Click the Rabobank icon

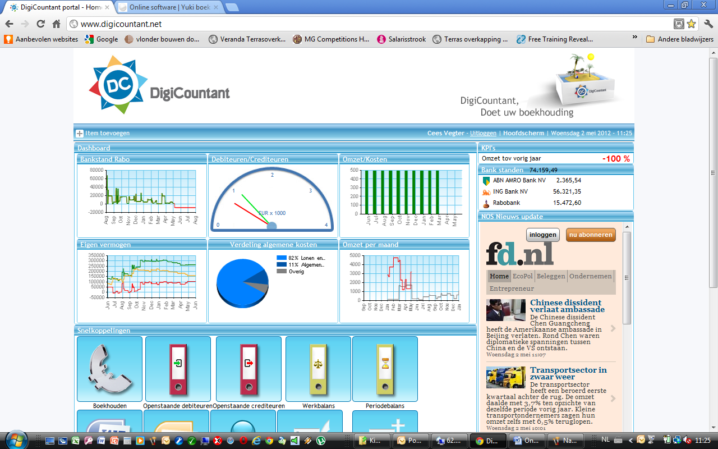(486, 203)
